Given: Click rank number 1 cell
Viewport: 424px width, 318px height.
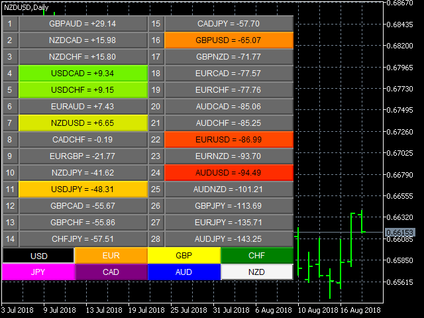Looking at the screenshot, I should (10, 24).
